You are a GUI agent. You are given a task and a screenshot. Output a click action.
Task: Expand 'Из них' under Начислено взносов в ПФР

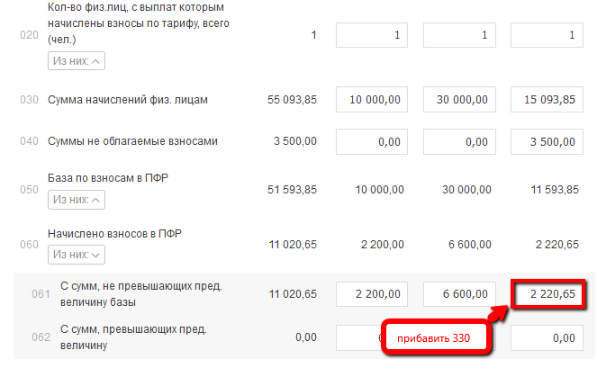point(77,255)
